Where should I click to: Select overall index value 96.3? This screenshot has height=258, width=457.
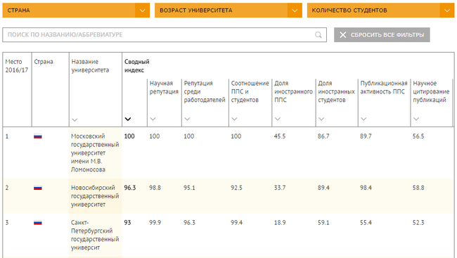click(x=130, y=188)
